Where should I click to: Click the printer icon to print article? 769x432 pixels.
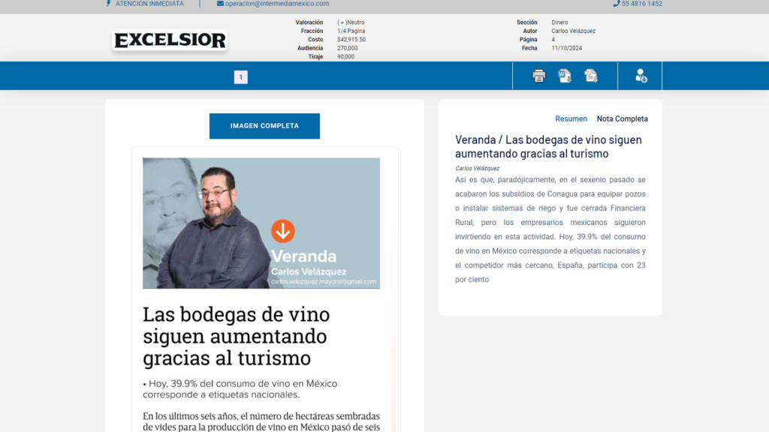point(538,76)
